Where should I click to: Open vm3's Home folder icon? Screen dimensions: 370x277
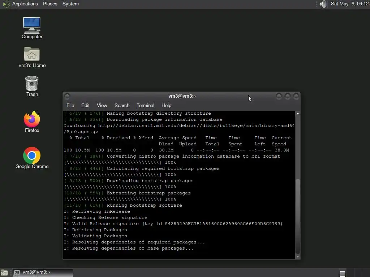click(32, 57)
